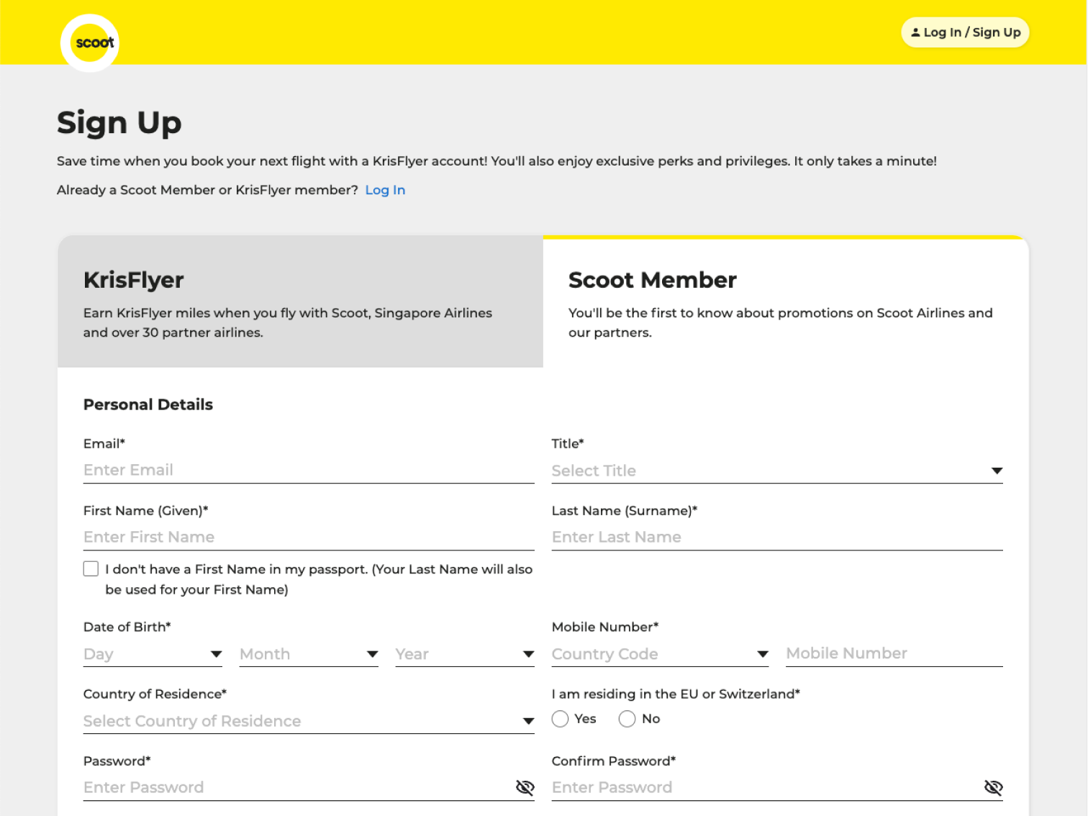1088x816 pixels.
Task: Tick the no First Name checkbox
Action: click(91, 569)
